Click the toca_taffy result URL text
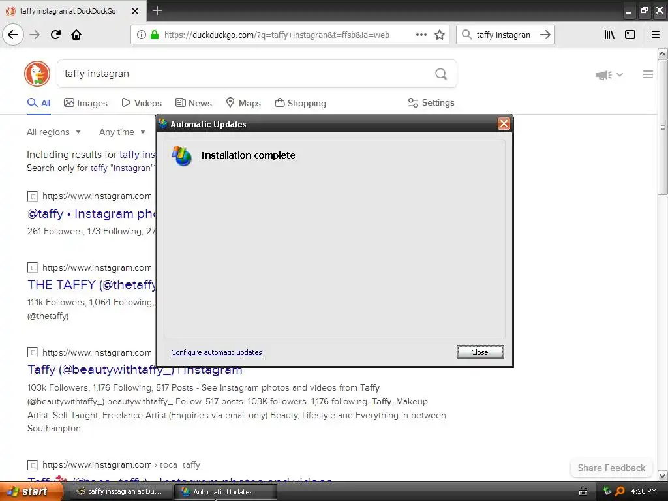 [121, 464]
